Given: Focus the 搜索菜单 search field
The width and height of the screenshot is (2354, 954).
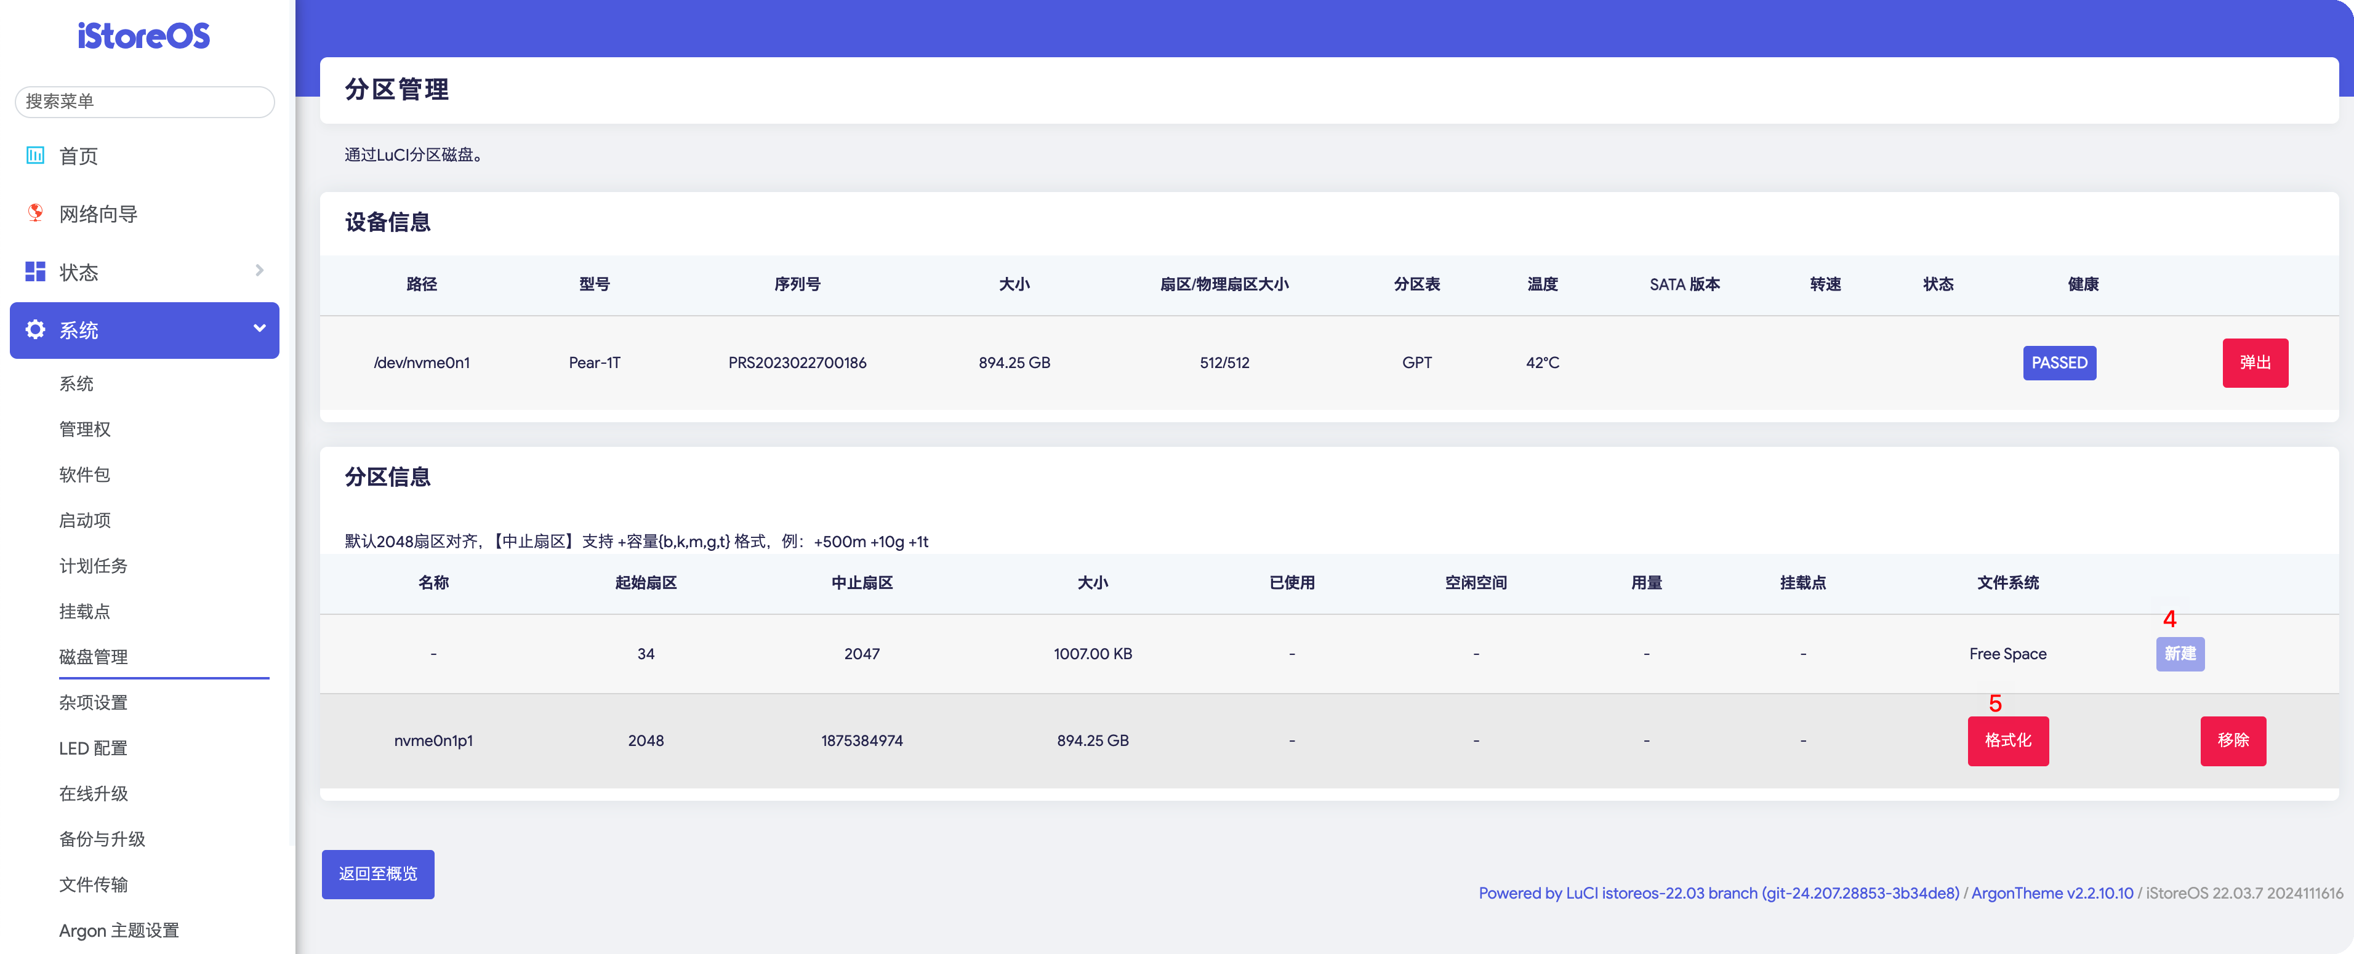Looking at the screenshot, I should coord(145,102).
